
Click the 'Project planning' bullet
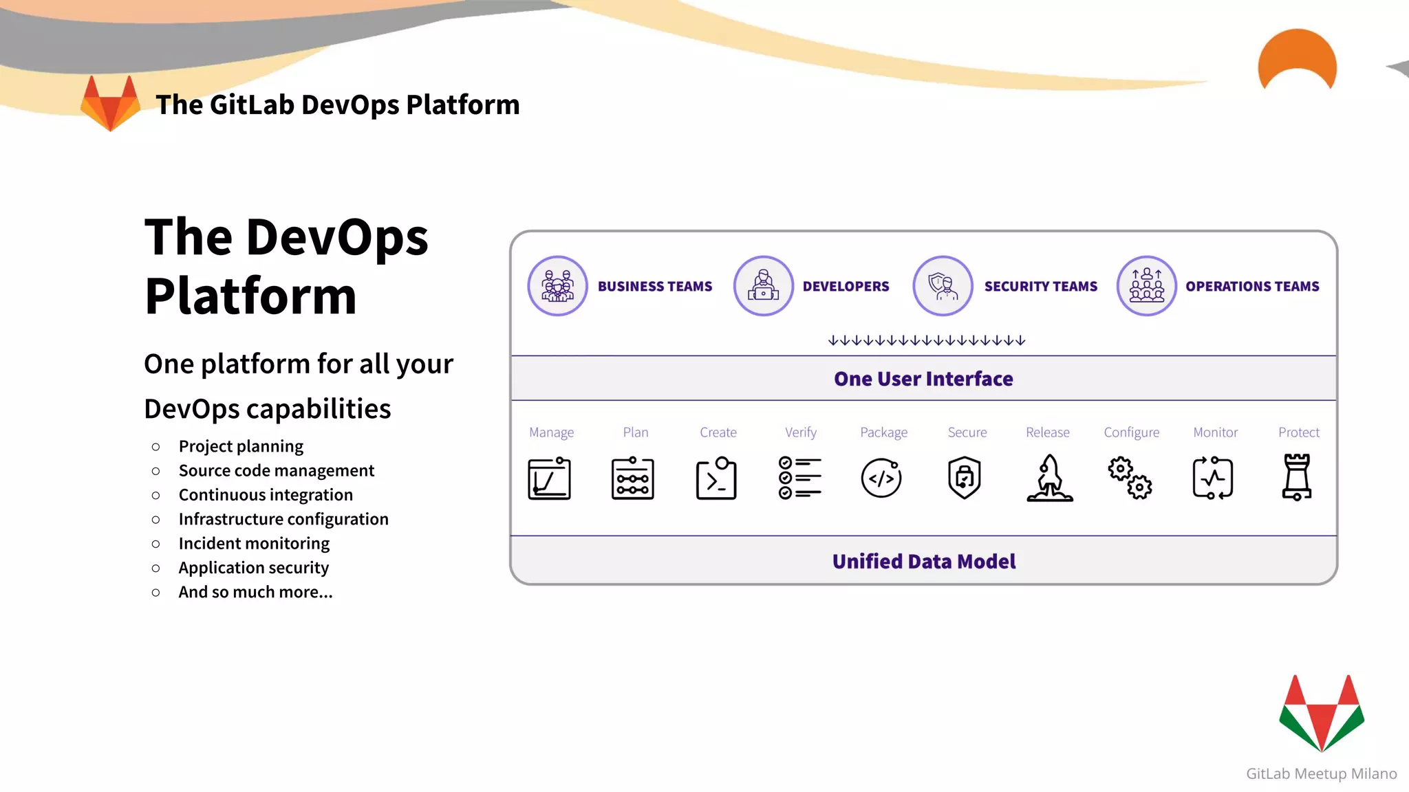[x=241, y=446]
